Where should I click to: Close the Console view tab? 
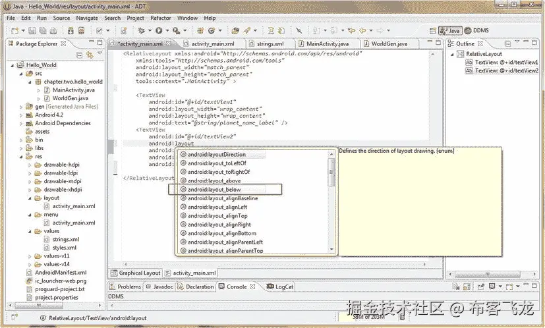(252, 287)
